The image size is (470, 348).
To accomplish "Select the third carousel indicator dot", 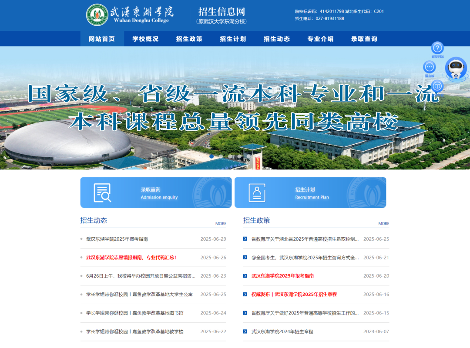I will click(x=231, y=156).
